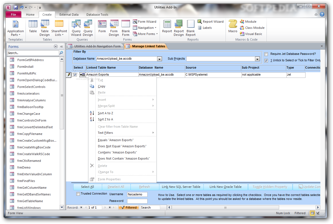
Task: Toggle Require Jet Database Password checkbox
Action: pos(266,54)
